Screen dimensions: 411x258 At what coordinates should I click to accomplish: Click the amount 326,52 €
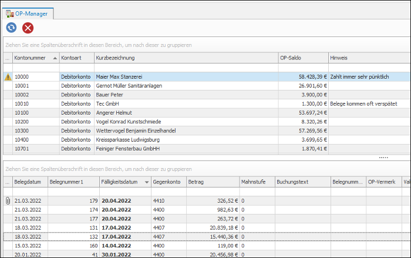pyautogui.click(x=228, y=201)
